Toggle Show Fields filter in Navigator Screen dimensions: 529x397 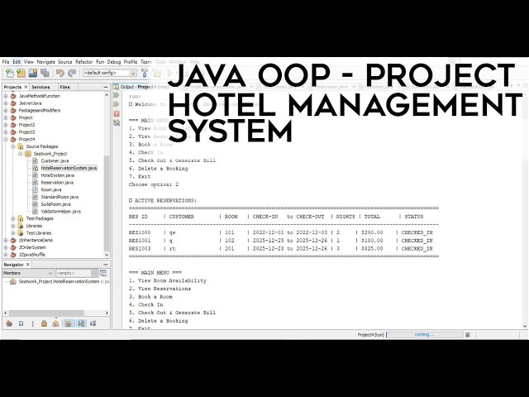pos(21,323)
